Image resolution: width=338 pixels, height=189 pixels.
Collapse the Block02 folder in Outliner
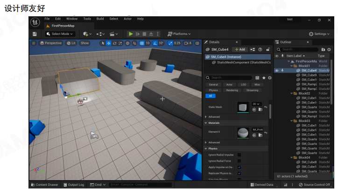291,93
